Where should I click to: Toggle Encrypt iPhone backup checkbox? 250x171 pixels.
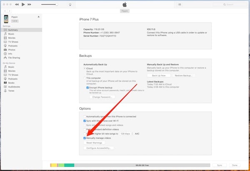click(x=87, y=88)
